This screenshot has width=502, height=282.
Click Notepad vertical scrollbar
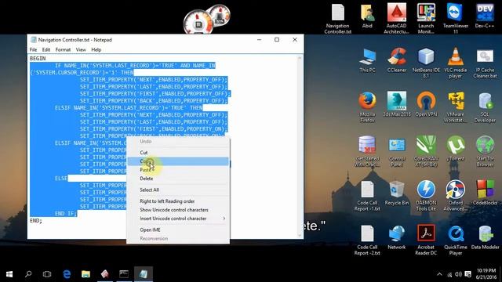click(x=300, y=146)
